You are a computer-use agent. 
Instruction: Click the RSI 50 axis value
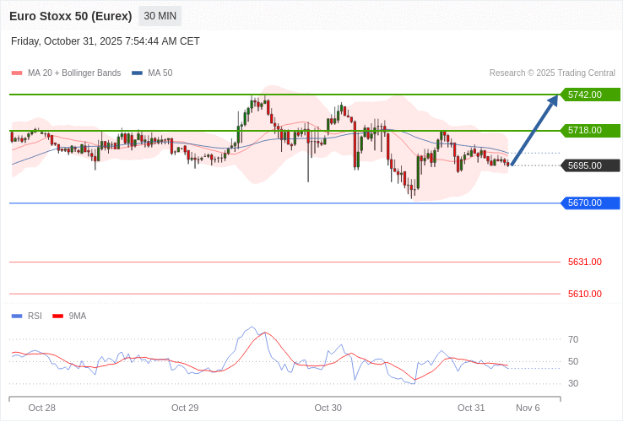click(x=573, y=361)
